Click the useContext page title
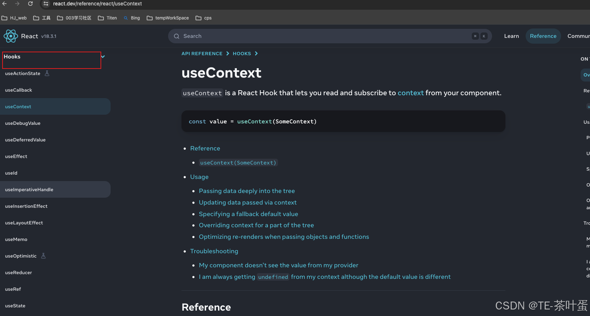 [221, 73]
